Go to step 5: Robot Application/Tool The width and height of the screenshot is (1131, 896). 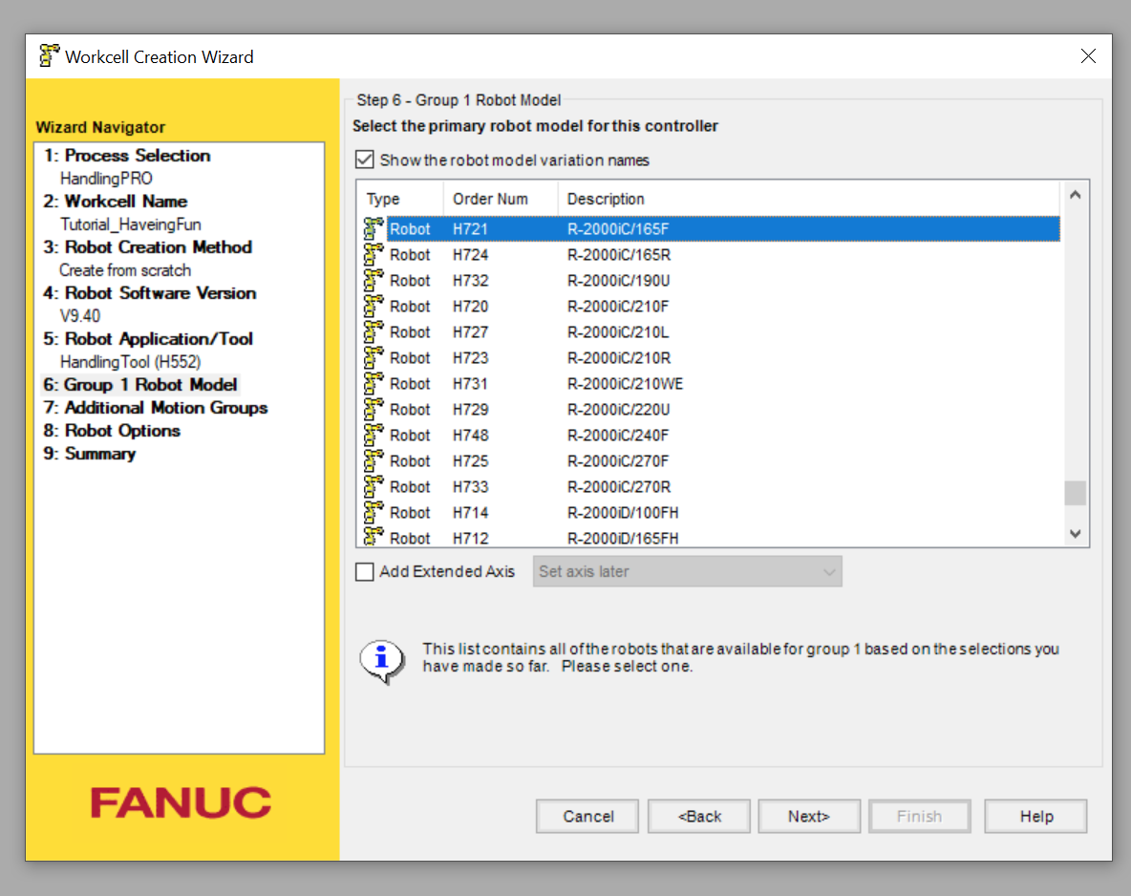click(149, 338)
